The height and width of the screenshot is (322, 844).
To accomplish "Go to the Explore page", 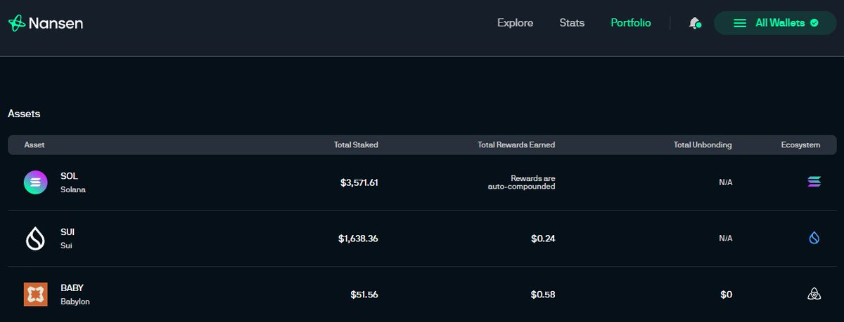I will 515,23.
